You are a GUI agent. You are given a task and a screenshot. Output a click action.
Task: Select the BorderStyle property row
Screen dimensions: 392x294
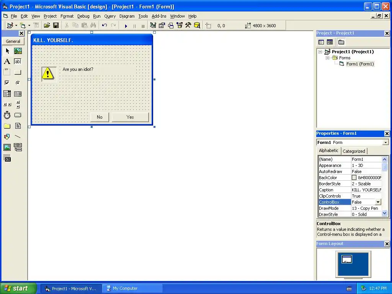(350, 184)
